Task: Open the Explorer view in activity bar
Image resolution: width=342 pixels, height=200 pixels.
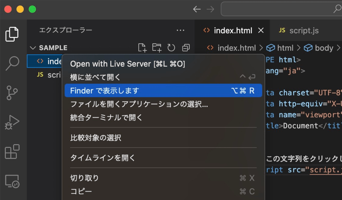Action: 12,34
